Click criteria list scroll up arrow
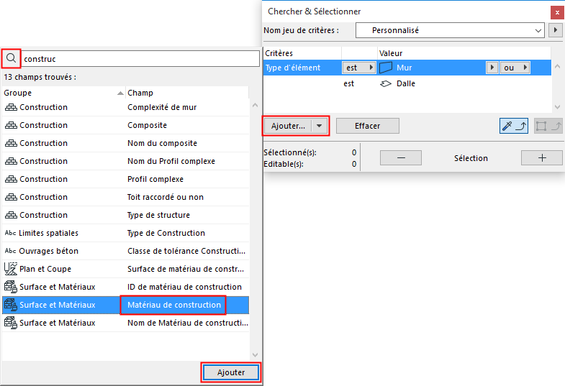 point(557,67)
